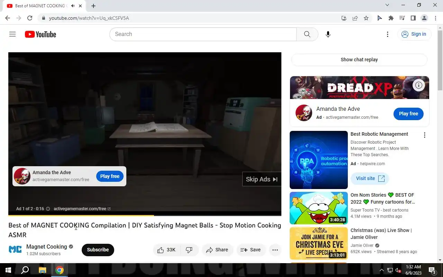Open the notification center icon
Viewport: 443px width, 277px height.
(432, 270)
